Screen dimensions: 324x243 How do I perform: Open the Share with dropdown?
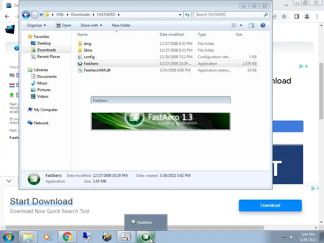pyautogui.click(x=91, y=25)
